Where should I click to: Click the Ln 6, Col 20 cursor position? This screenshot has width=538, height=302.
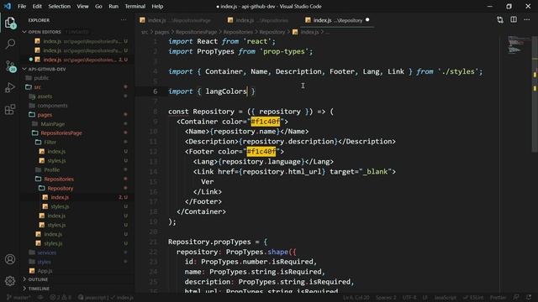pos(356,298)
